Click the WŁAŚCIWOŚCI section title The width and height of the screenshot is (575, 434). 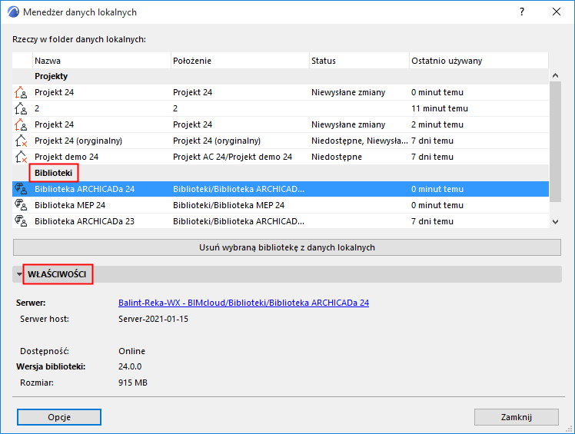tap(57, 274)
